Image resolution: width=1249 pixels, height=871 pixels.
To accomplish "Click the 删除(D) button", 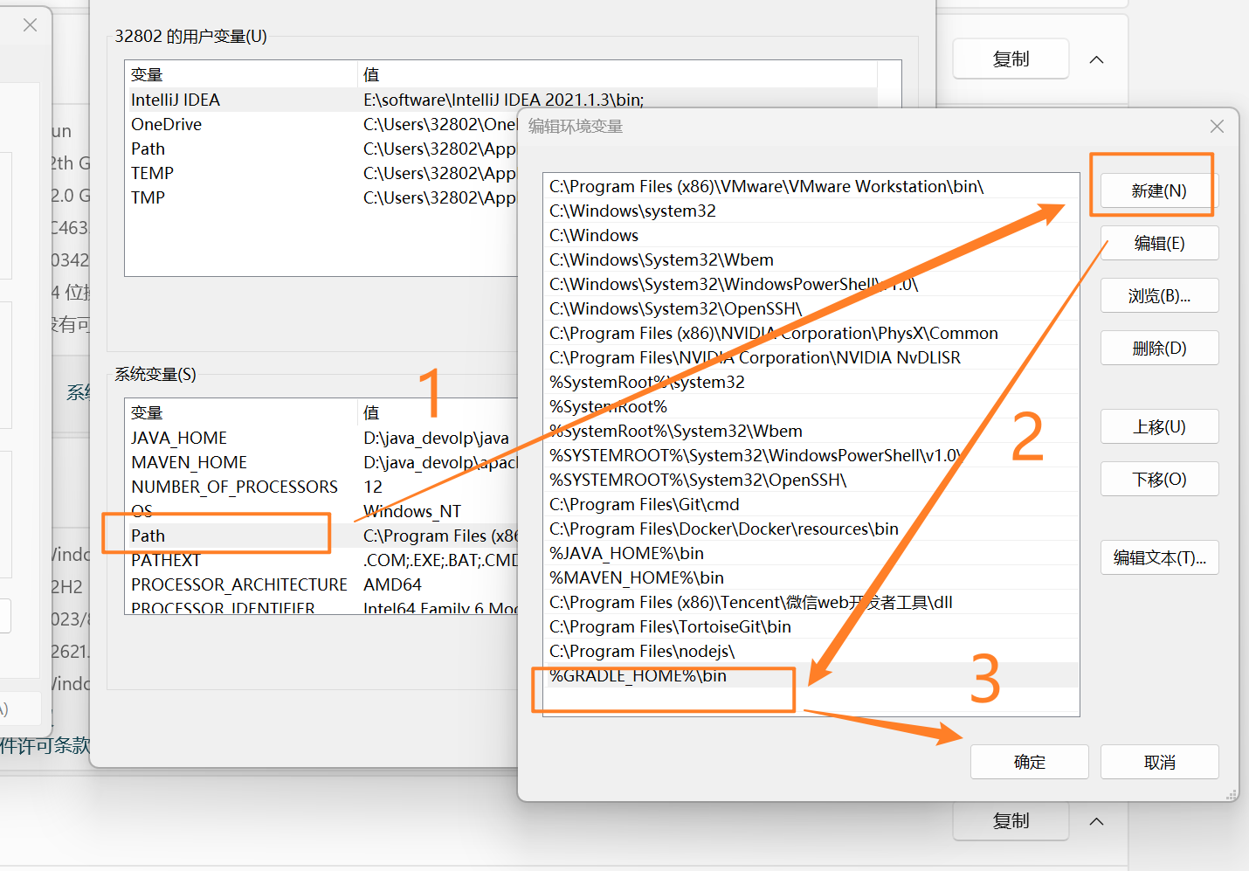I will pos(1158,348).
